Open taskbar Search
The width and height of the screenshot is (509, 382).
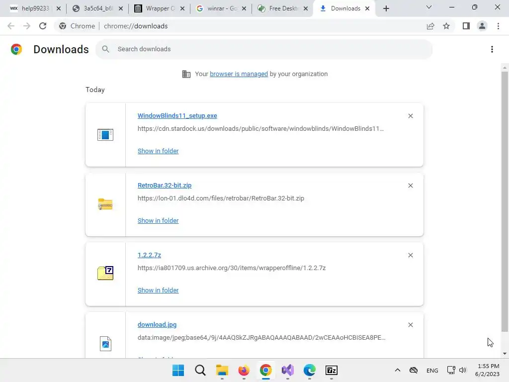coord(200,370)
